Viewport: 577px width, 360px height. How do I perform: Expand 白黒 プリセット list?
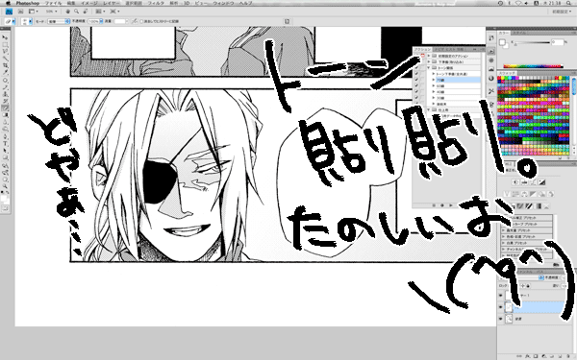coord(503,243)
